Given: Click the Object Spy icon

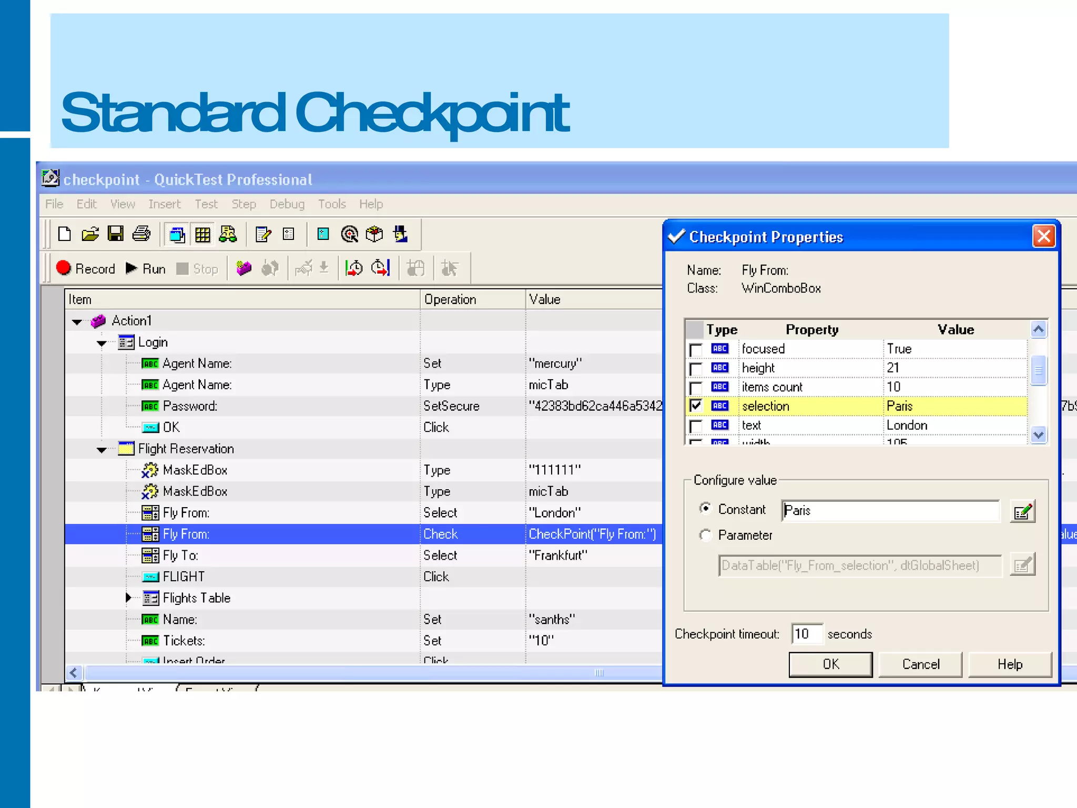Looking at the screenshot, I should tap(400, 234).
